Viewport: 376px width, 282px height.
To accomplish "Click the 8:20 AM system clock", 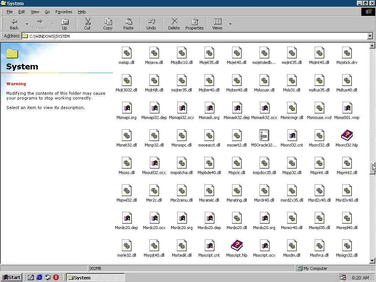I will 361,278.
